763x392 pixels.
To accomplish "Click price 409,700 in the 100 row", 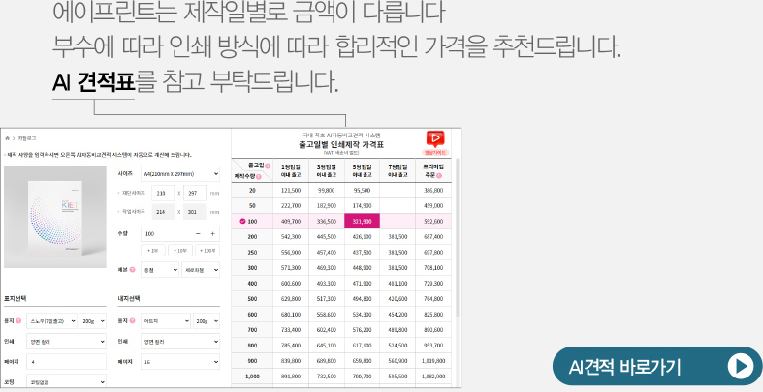I will [291, 221].
